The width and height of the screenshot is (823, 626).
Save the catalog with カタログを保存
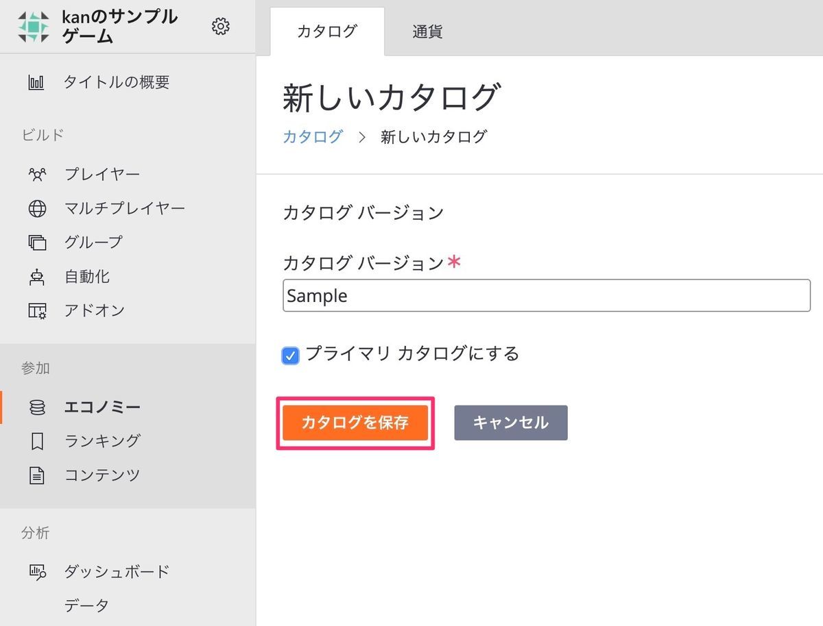tap(355, 423)
